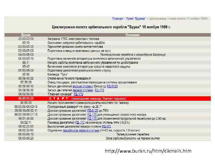Select the Операция column header
The width and height of the screenshot is (215, 161).
[x=133, y=35]
